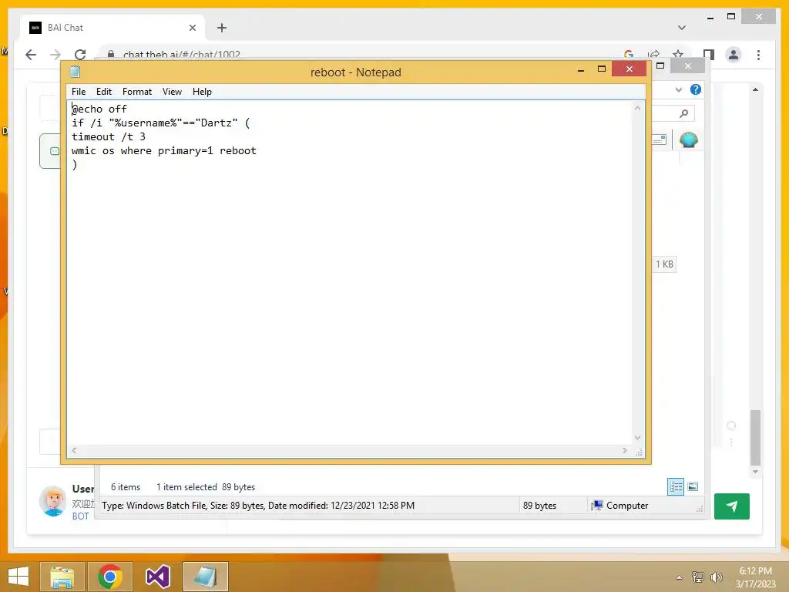
Task: Toggle Chrome side panel
Action: pyautogui.click(x=709, y=55)
